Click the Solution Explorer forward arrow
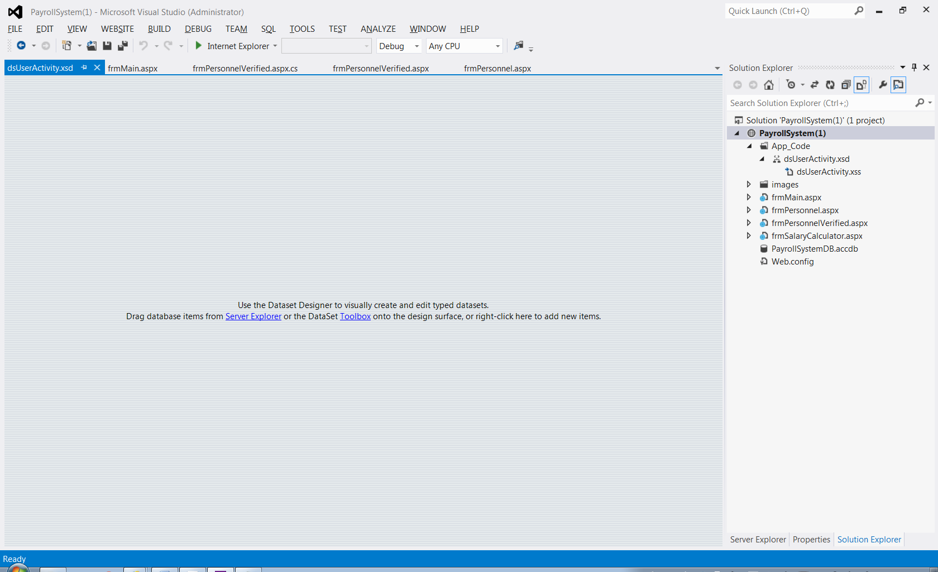Image resolution: width=938 pixels, height=572 pixels. tap(753, 85)
